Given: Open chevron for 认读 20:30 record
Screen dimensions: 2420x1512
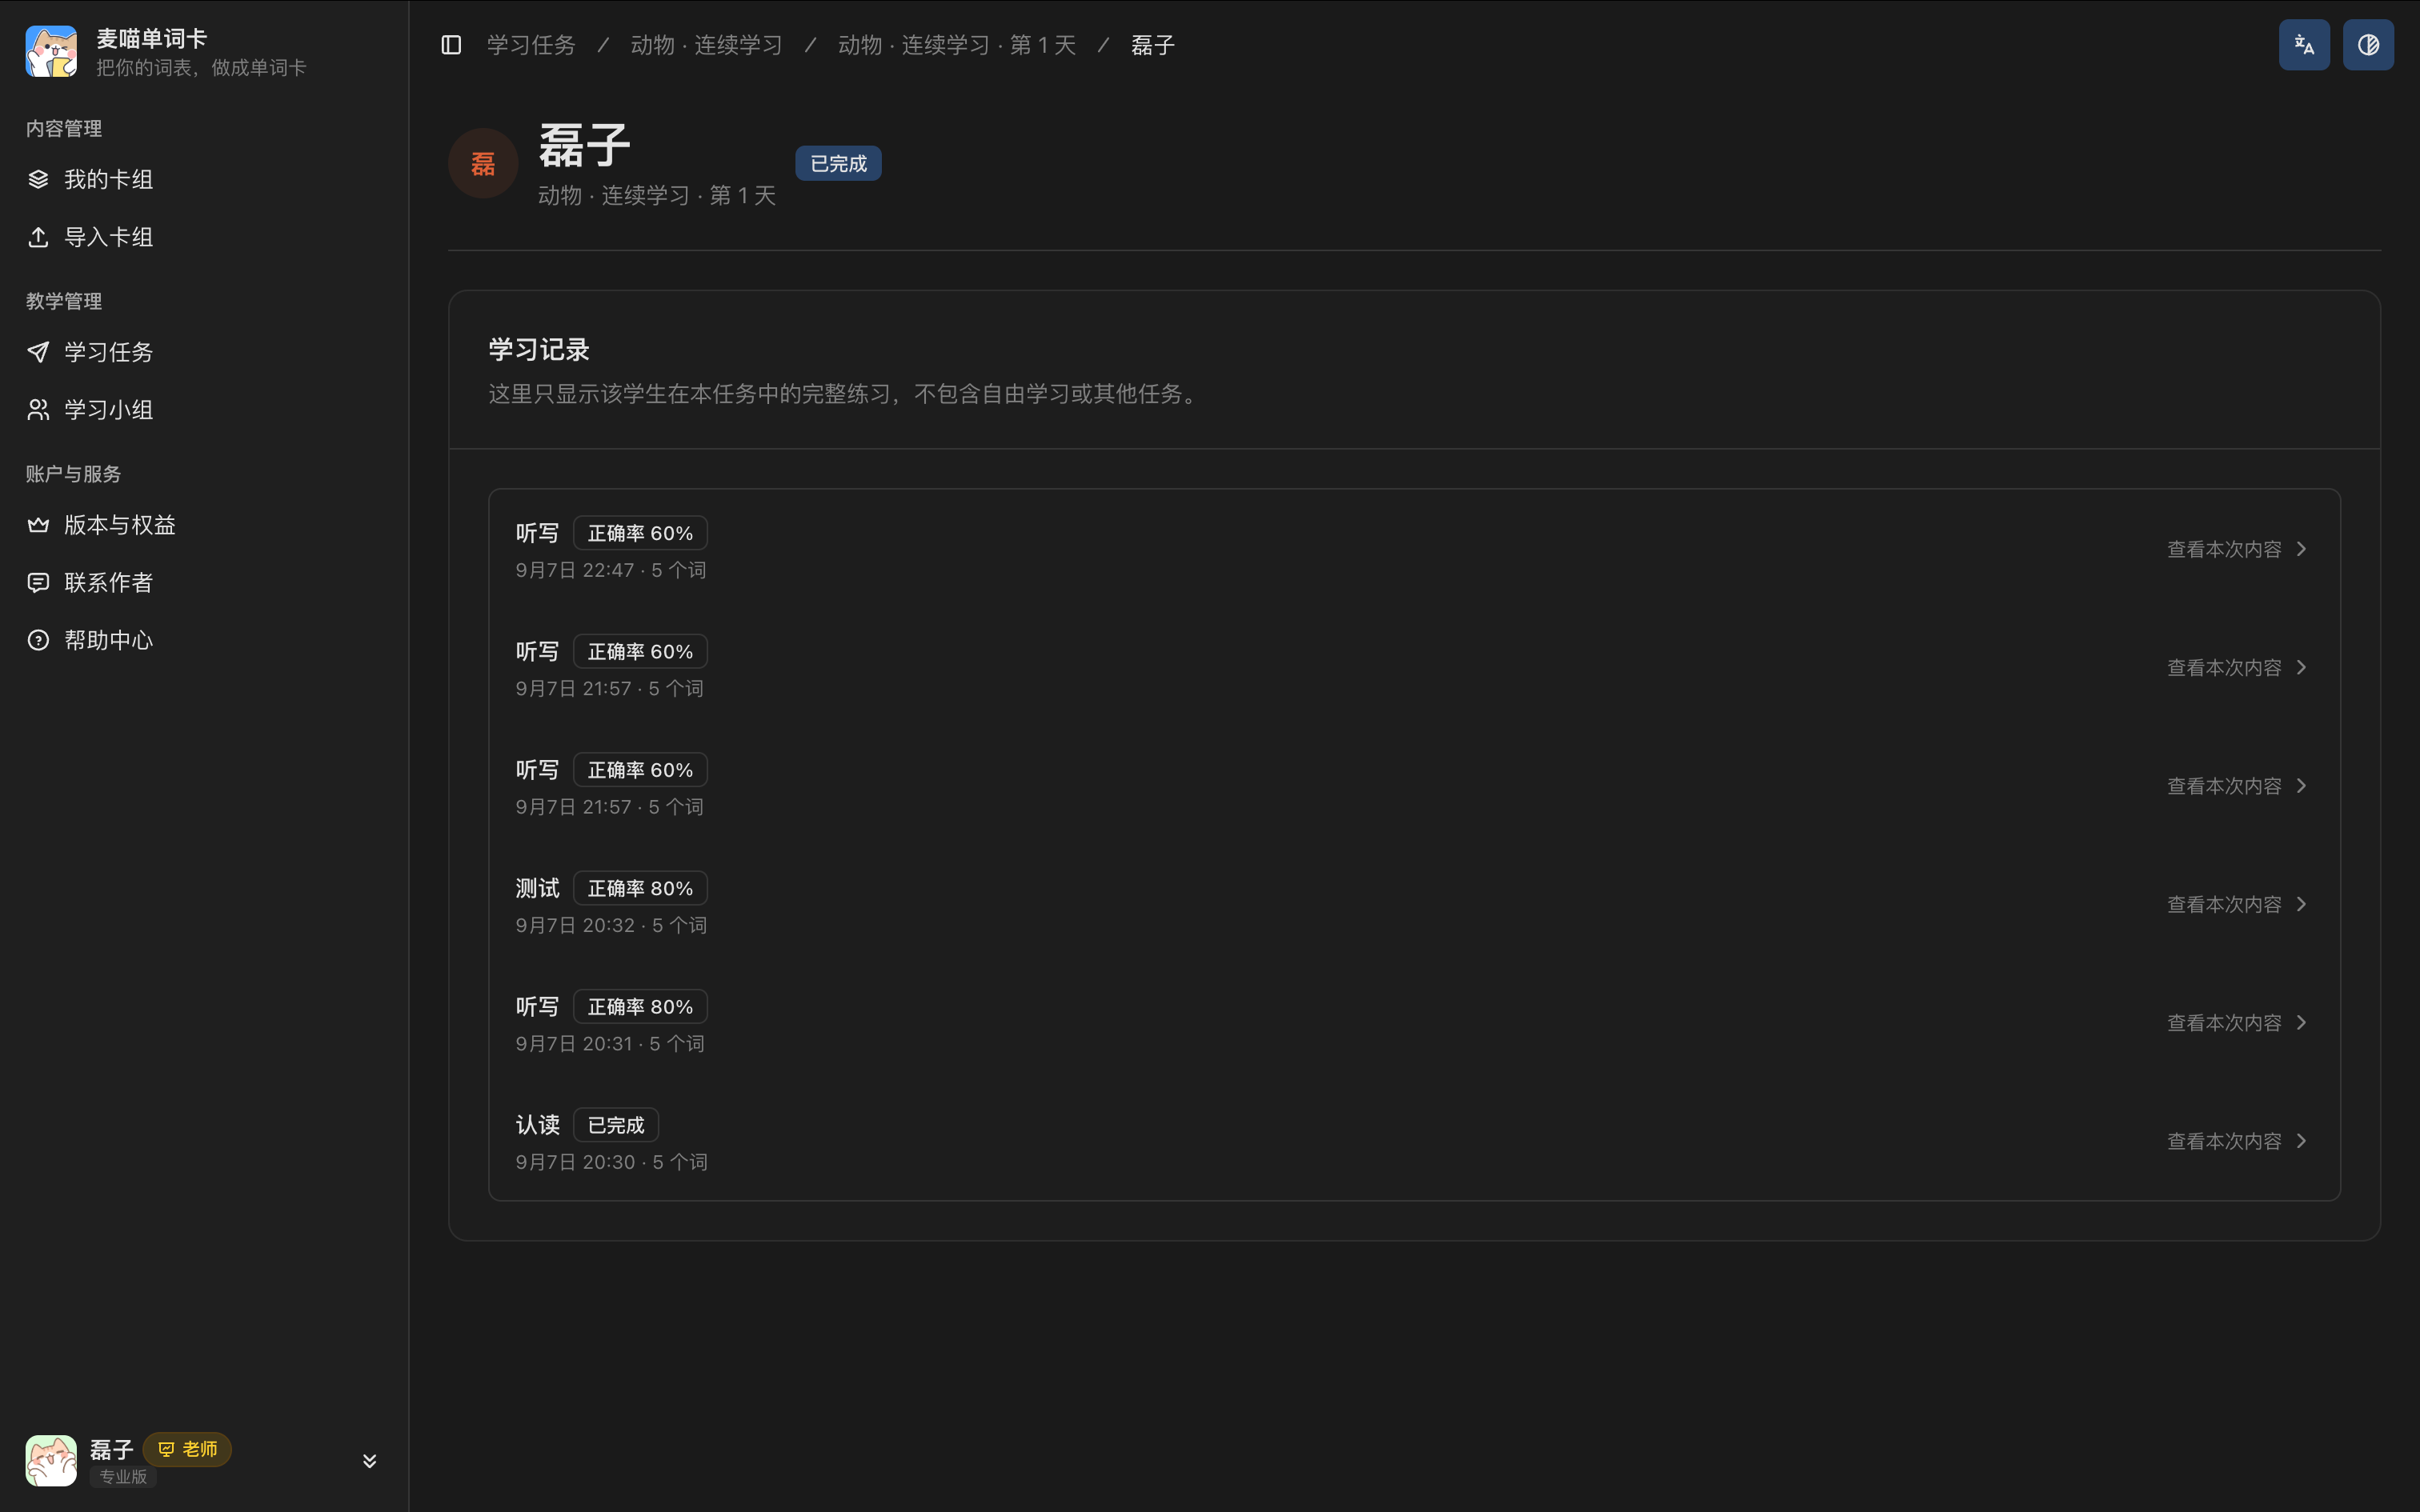Looking at the screenshot, I should click(x=2302, y=1141).
